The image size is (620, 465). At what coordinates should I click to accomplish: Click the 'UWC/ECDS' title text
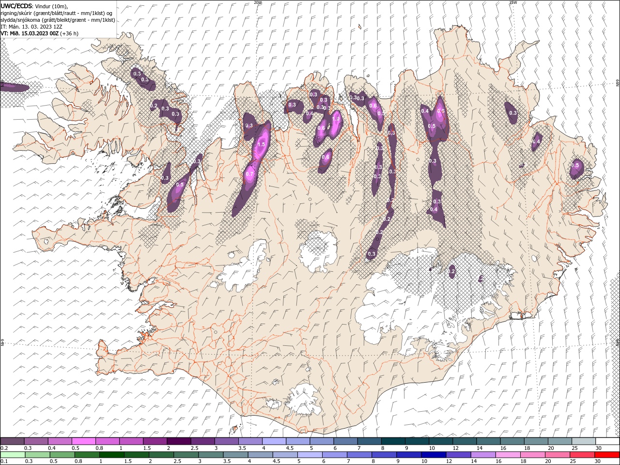coord(16,6)
